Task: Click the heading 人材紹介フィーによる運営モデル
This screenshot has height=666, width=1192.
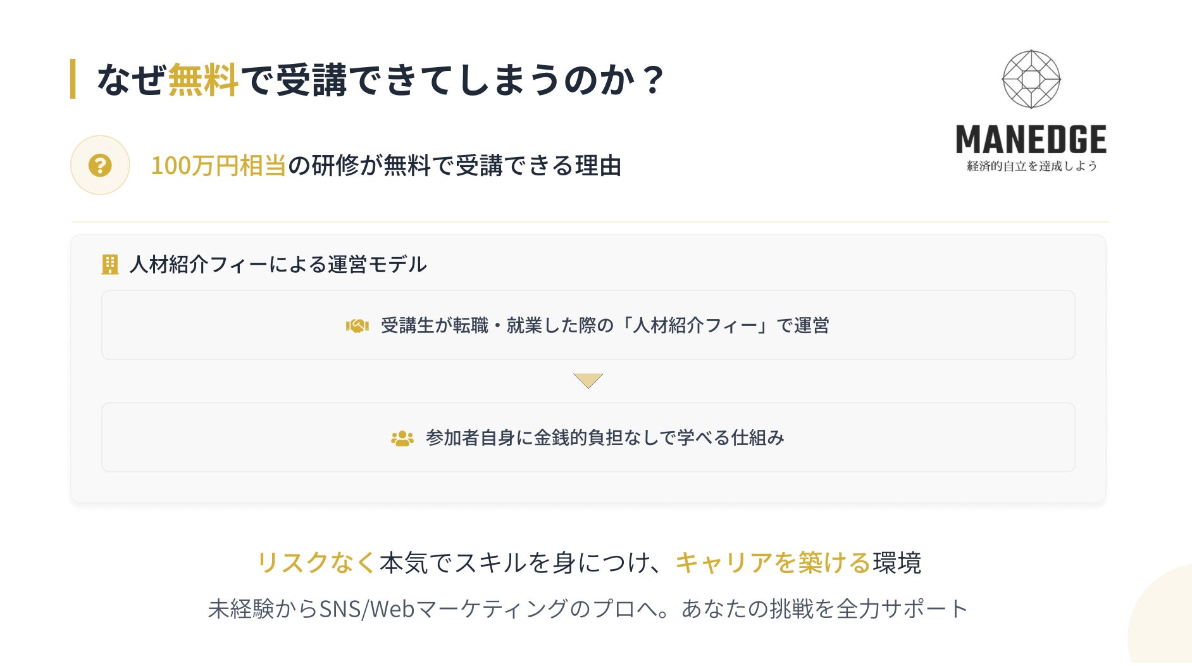Action: [278, 265]
